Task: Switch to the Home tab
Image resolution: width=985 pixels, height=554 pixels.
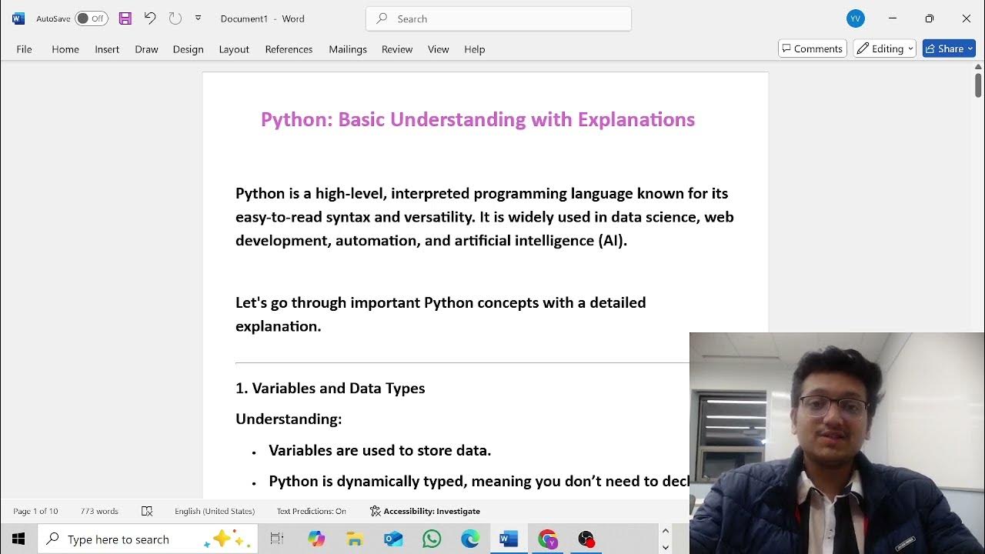Action: pos(65,49)
